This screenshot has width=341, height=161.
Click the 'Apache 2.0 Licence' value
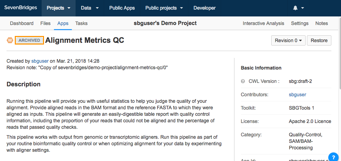coord(310,121)
